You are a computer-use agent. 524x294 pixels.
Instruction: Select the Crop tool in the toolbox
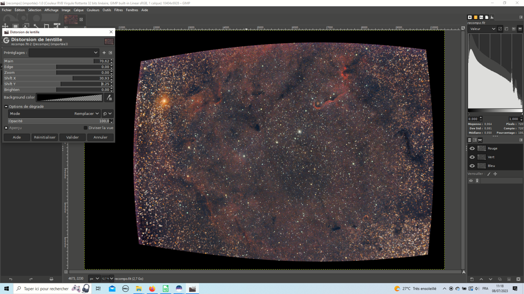click(x=46, y=26)
